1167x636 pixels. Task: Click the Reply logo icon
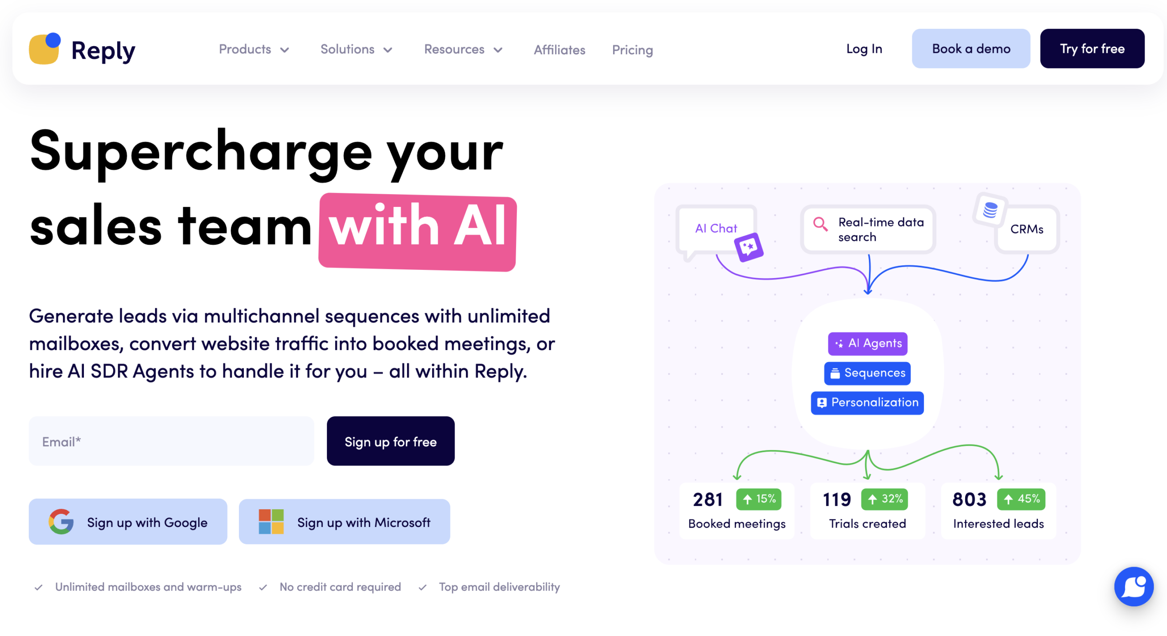(x=45, y=49)
